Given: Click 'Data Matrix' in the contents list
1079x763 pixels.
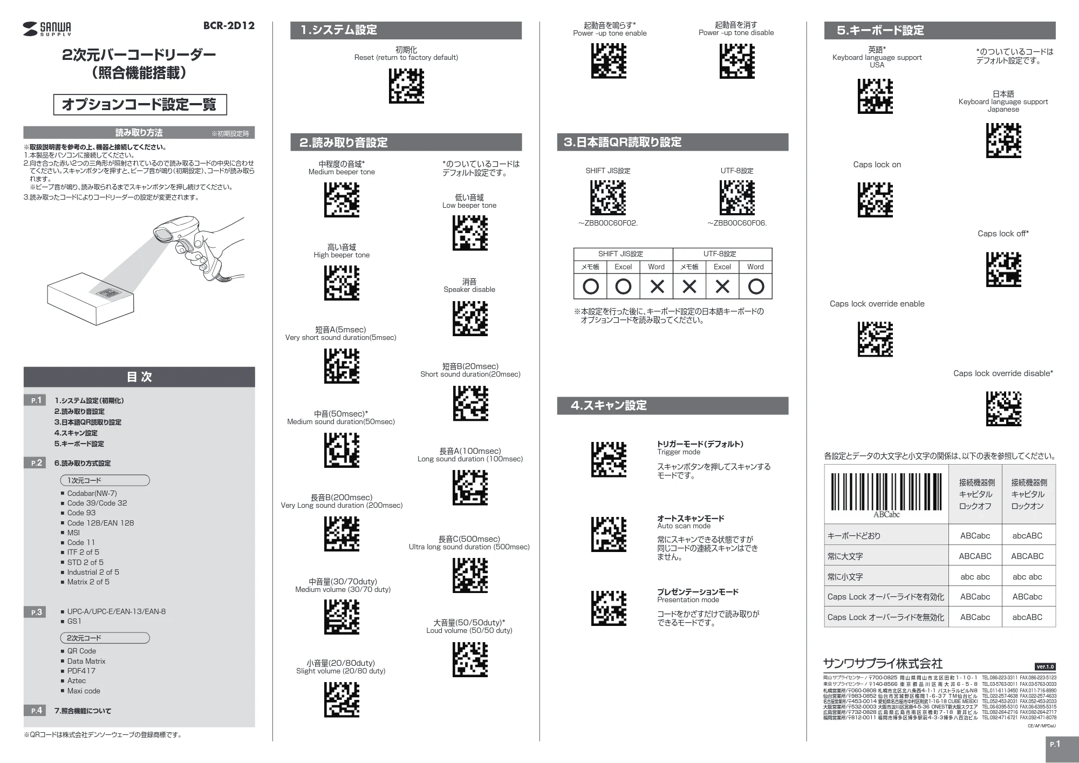Looking at the screenshot, I should pyautogui.click(x=86, y=661).
